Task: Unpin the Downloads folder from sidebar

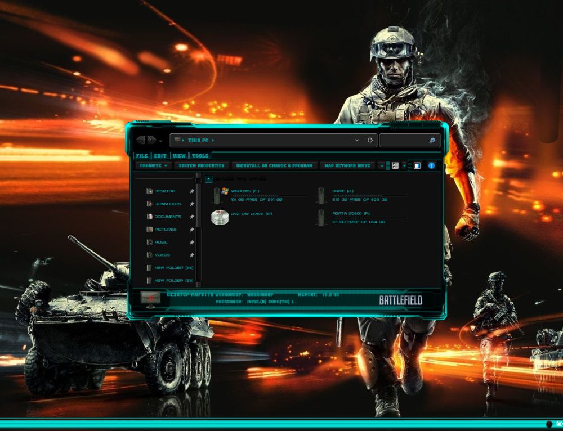Action: (x=191, y=204)
